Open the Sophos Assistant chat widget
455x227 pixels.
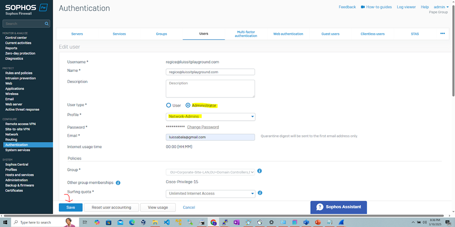[x=339, y=207]
